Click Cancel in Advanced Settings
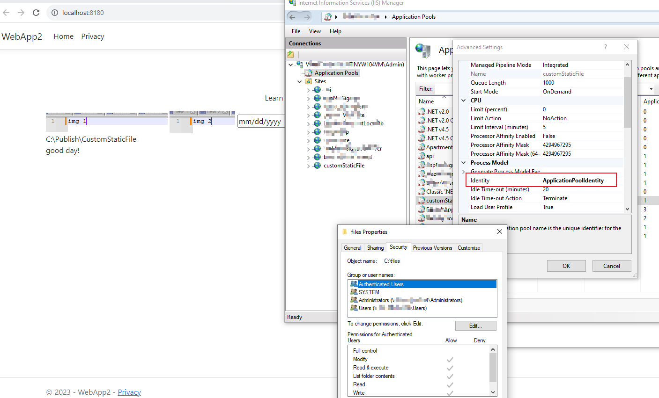Image resolution: width=659 pixels, height=398 pixels. point(612,266)
